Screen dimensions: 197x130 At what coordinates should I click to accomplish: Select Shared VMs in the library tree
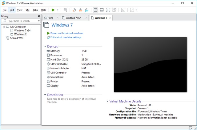[16, 38]
